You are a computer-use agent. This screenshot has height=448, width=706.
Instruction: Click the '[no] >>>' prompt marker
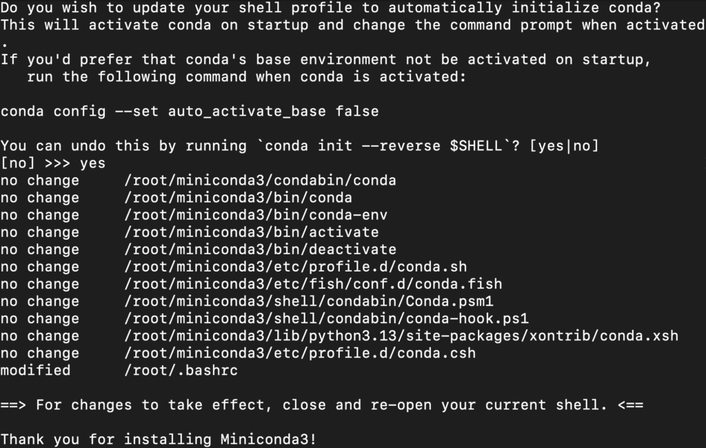35,163
